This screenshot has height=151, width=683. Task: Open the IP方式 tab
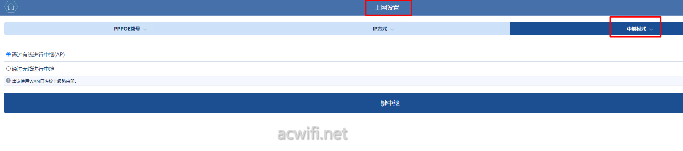[380, 29]
